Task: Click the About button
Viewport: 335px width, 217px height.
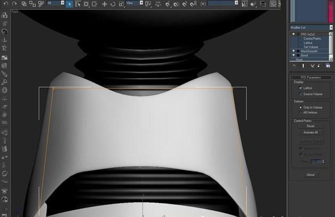Action: pyautogui.click(x=310, y=175)
